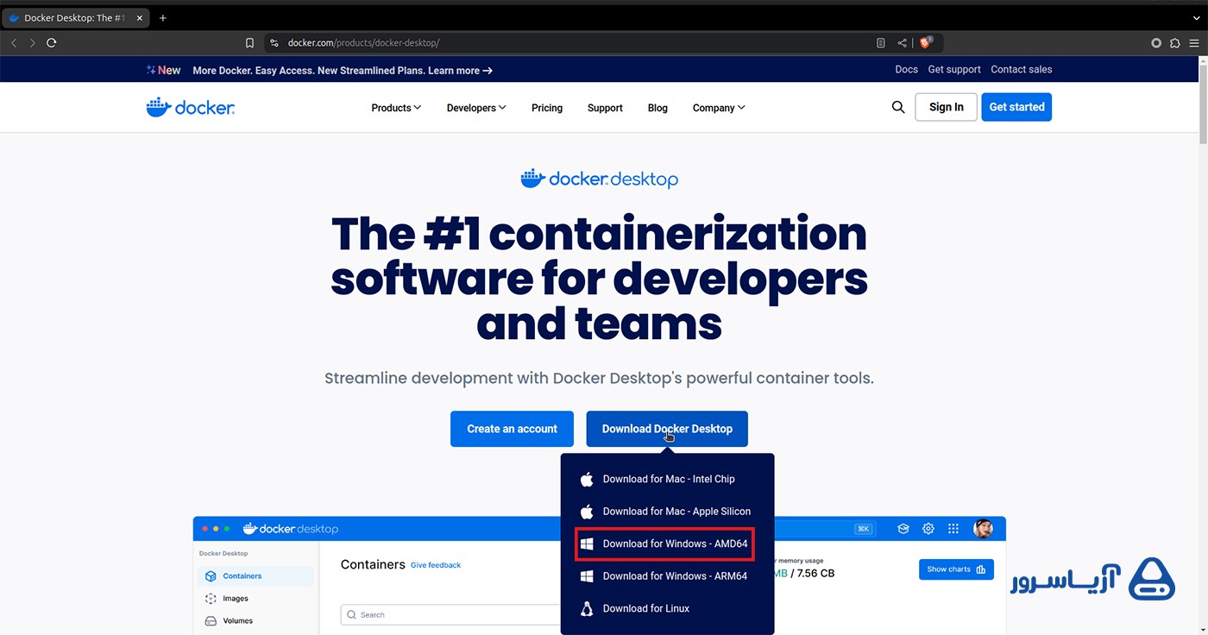
Task: Click the browser forward arrow
Action: [33, 42]
